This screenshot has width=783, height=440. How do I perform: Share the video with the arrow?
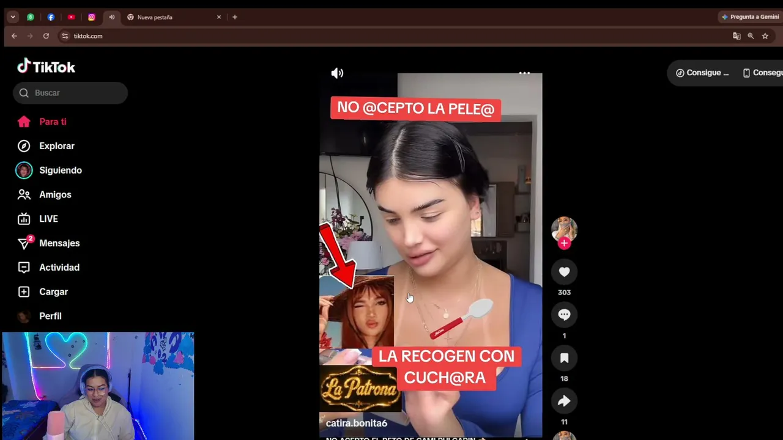564,401
